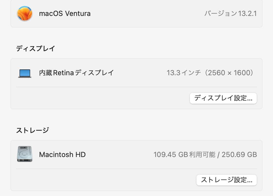This screenshot has width=273, height=196.
Task: Click the ディスプレイ section heading
Action: [35, 48]
